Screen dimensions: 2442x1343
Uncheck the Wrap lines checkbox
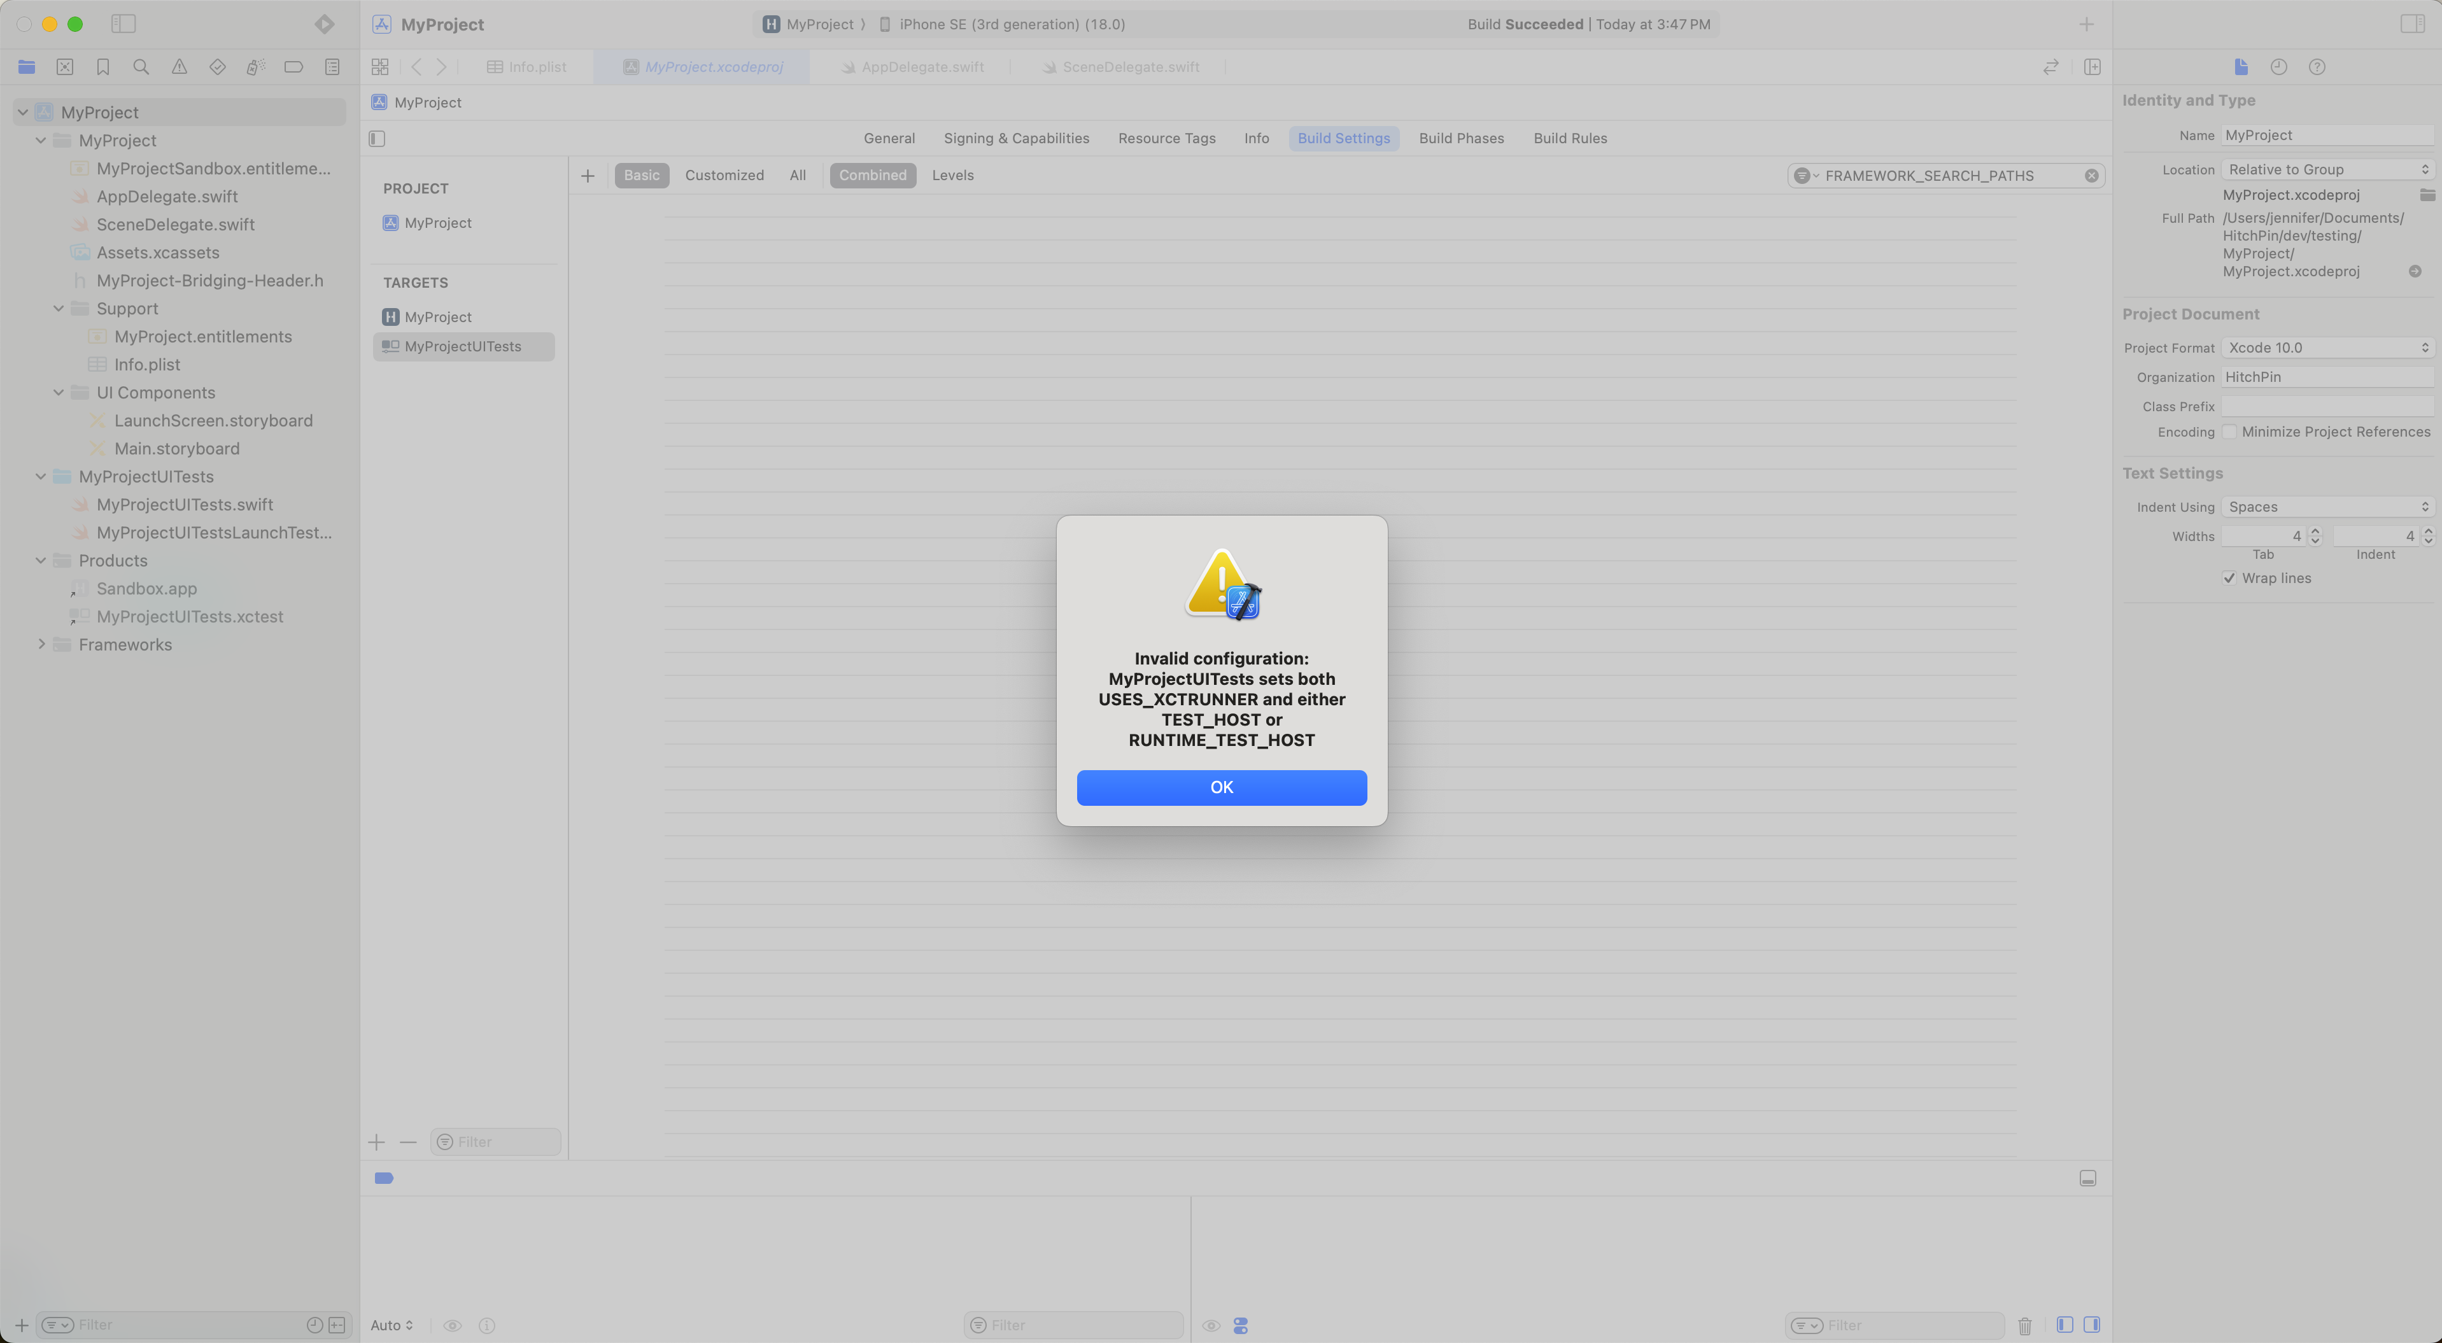point(2229,578)
